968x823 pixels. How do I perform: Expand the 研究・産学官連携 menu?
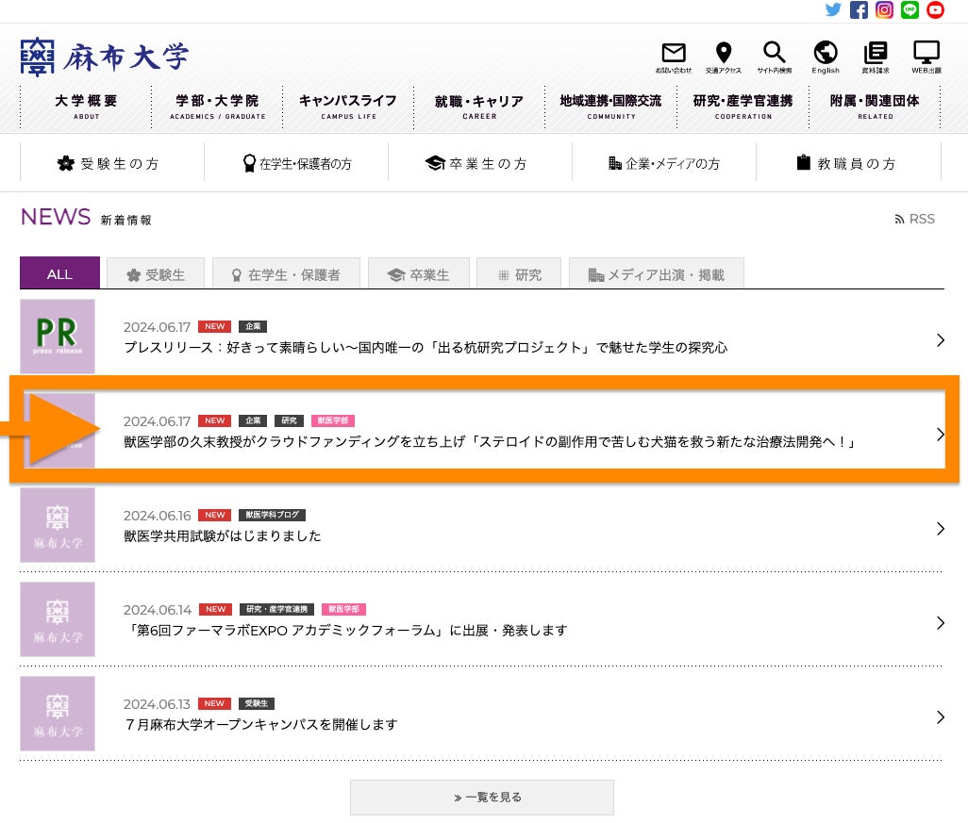pos(743,107)
